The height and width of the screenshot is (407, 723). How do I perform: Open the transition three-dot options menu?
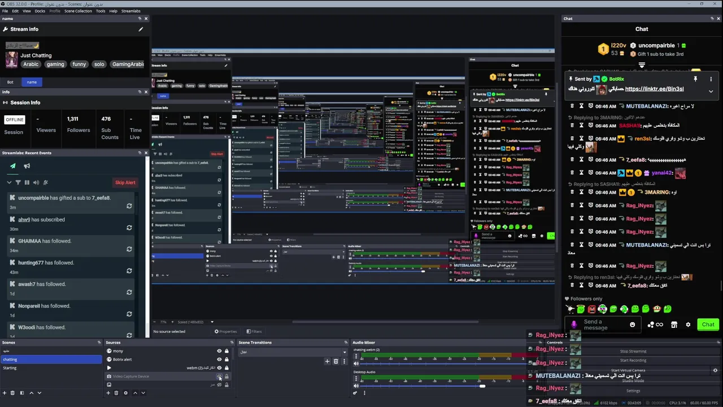(x=343, y=361)
